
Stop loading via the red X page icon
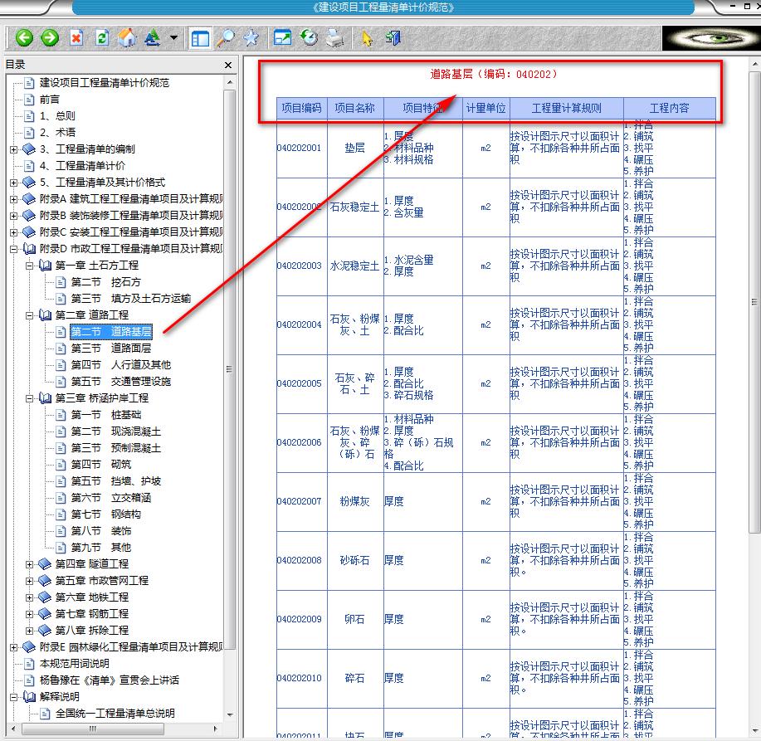click(76, 38)
